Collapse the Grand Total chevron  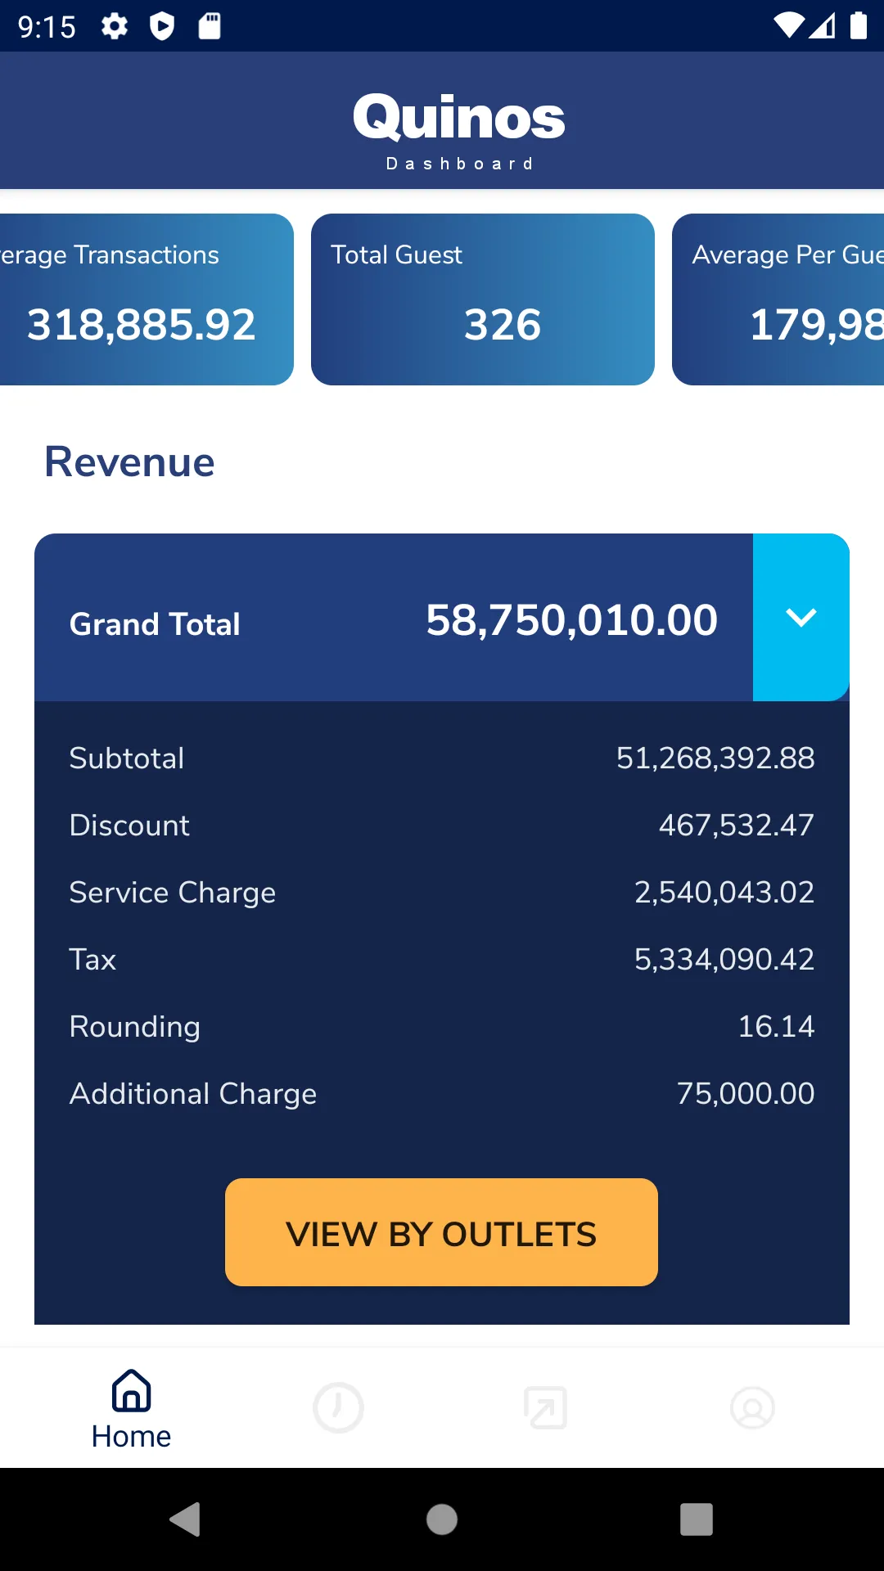coord(801,617)
